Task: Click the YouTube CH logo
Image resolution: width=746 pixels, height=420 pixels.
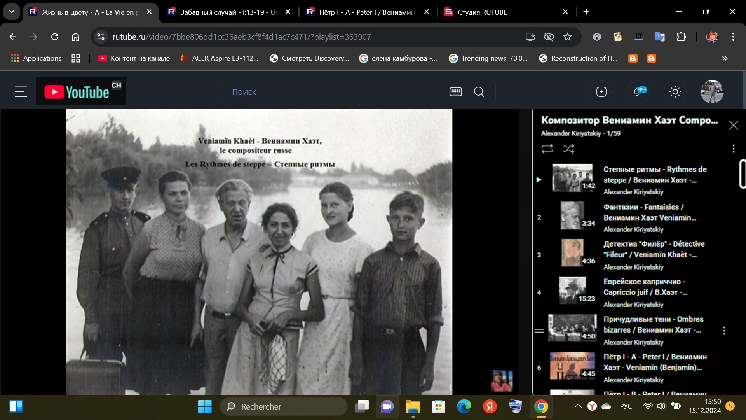Action: [x=81, y=91]
